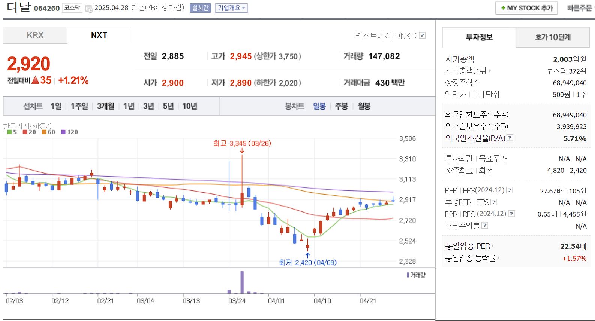595x321 pixels.
Task: Click the stock code 064260
Action: [x=47, y=9]
